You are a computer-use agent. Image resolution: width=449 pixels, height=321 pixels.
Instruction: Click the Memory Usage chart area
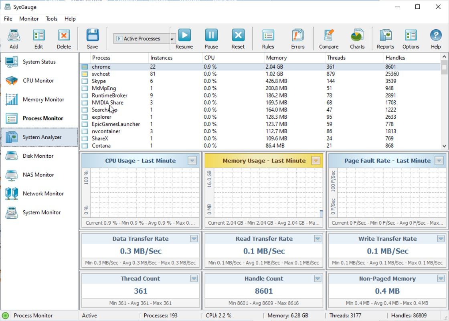[268, 193]
